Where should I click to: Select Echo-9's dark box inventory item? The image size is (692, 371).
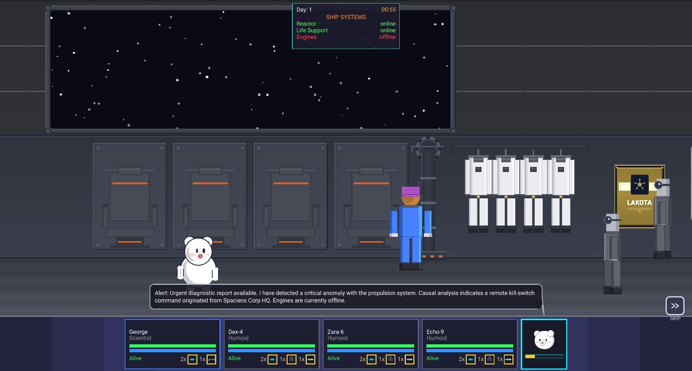[x=490, y=359]
